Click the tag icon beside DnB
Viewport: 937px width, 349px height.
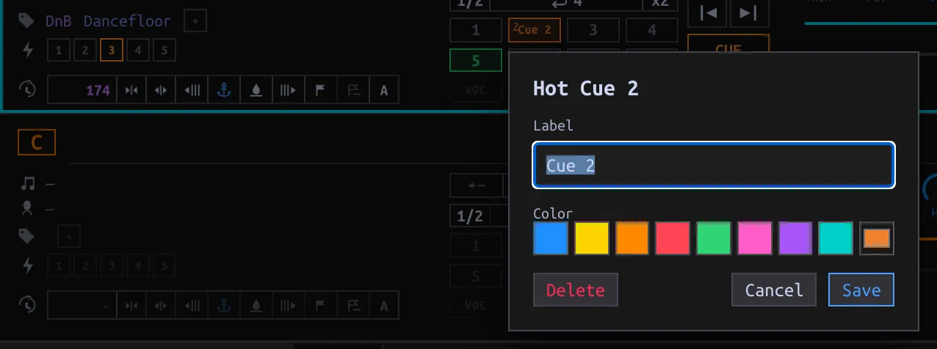click(x=27, y=21)
